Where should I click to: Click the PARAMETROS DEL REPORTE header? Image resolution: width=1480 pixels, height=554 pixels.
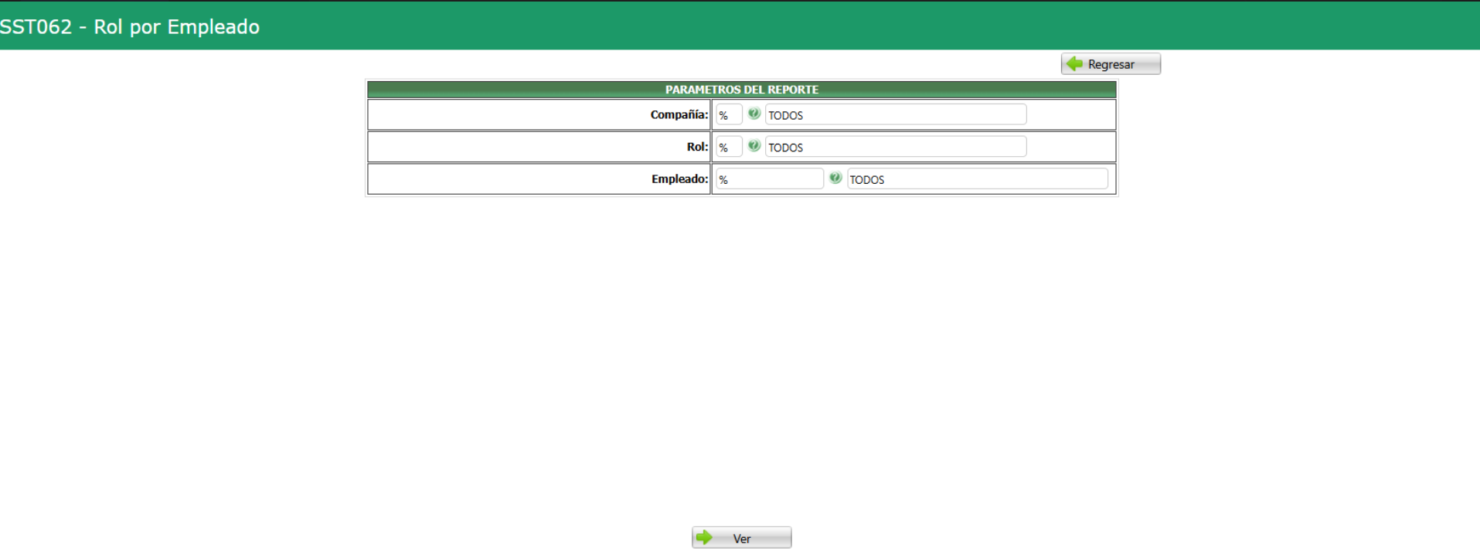(742, 90)
